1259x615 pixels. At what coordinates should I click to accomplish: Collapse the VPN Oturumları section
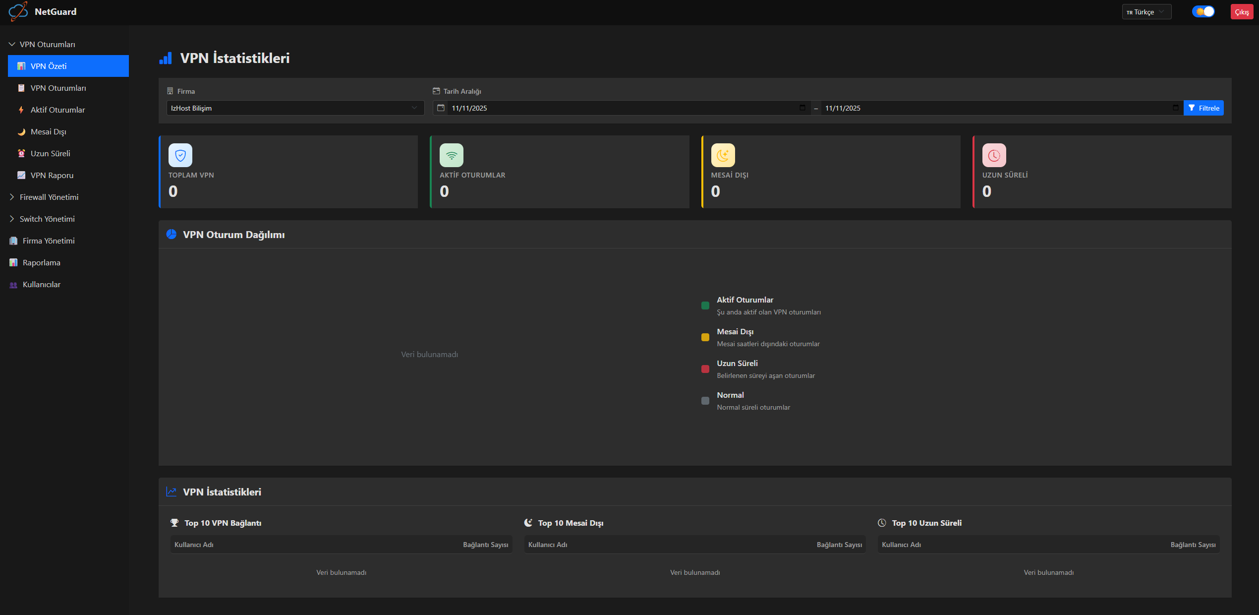click(11, 44)
